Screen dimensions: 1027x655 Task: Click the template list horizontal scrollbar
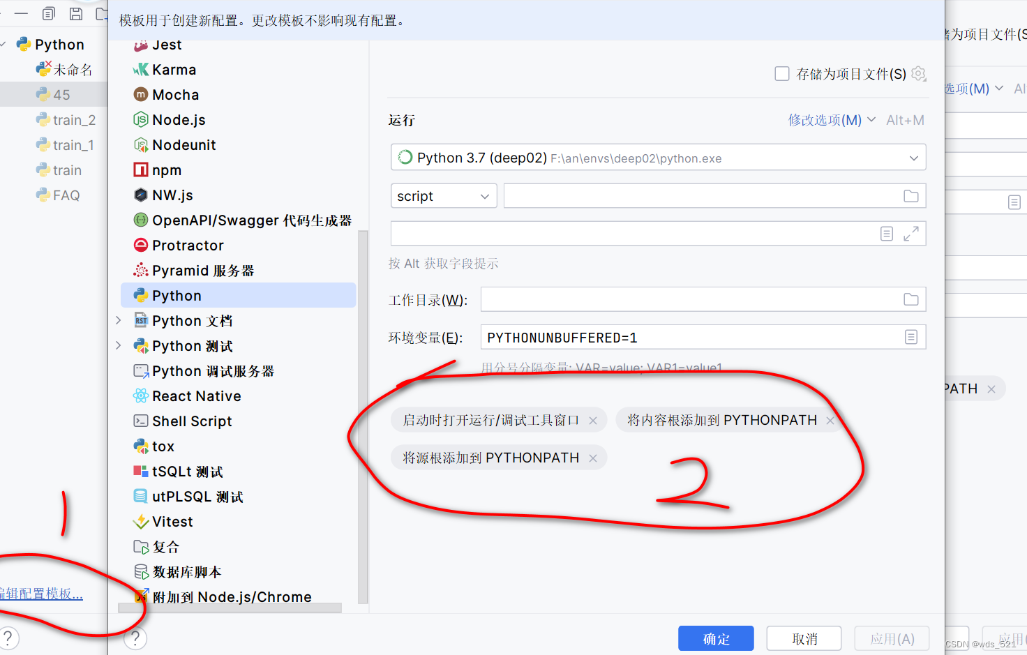pos(230,608)
